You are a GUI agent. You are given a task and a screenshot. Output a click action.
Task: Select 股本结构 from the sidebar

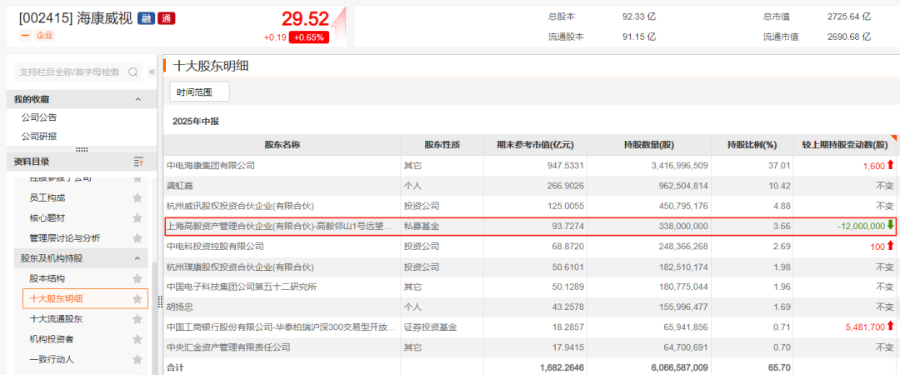(47, 278)
